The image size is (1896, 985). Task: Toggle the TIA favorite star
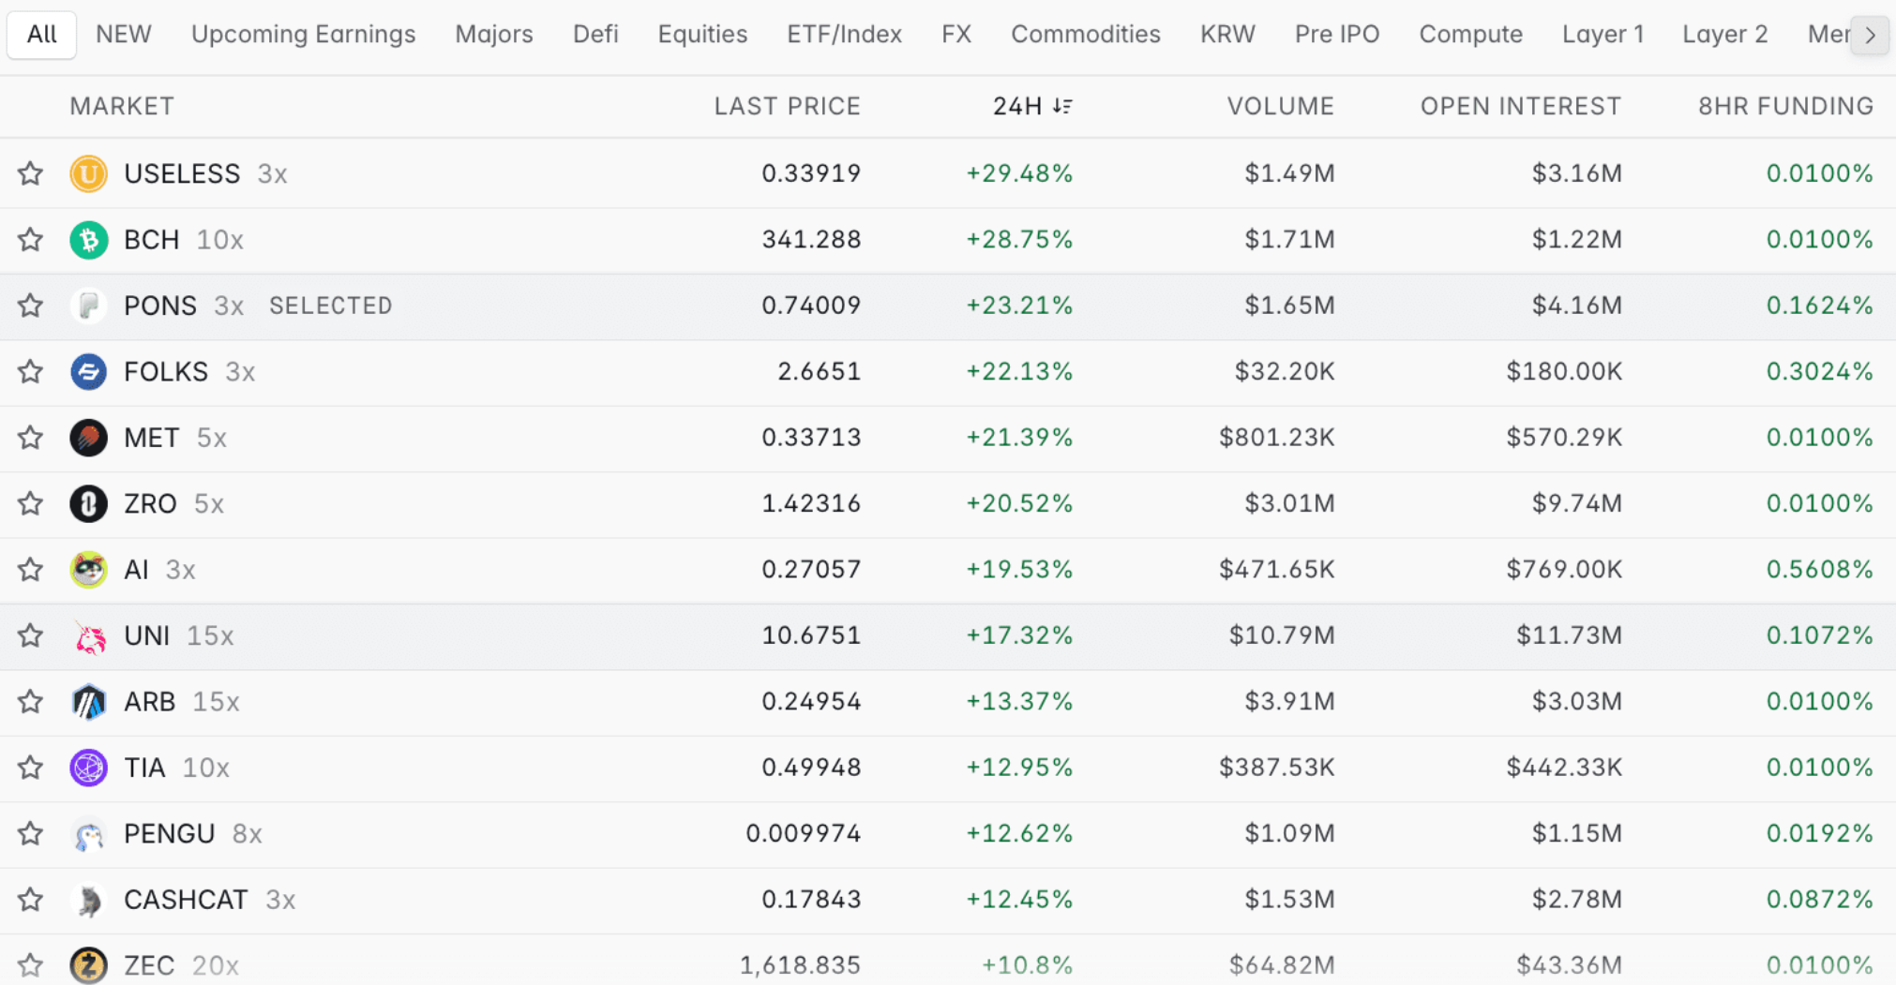(x=30, y=769)
